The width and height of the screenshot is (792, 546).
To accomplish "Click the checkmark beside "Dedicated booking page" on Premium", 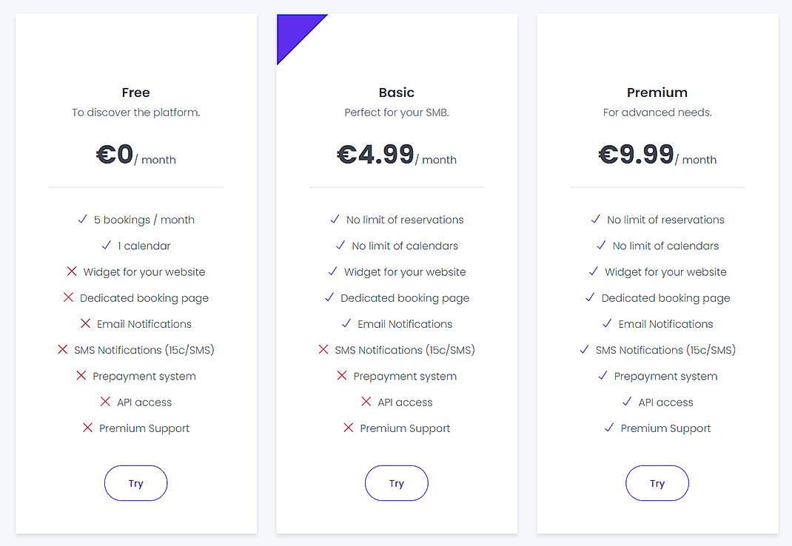I will [589, 297].
